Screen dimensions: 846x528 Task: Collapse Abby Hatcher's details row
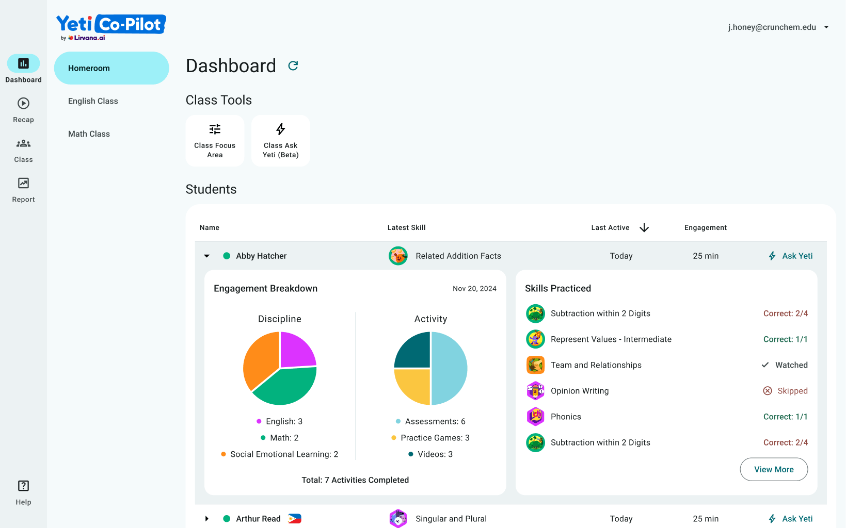pos(207,256)
